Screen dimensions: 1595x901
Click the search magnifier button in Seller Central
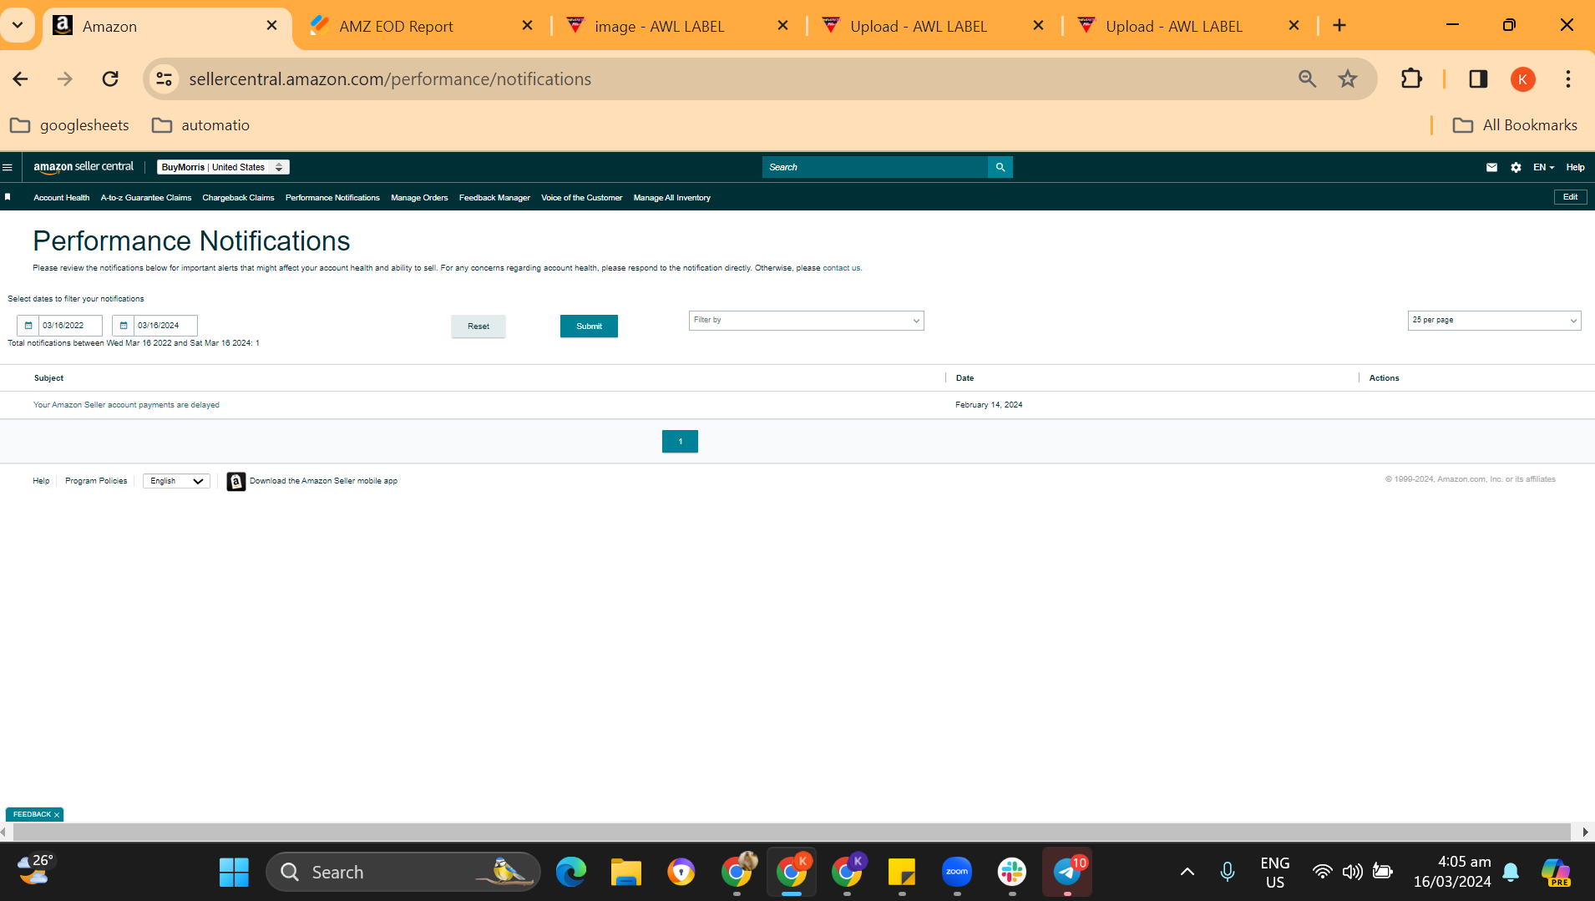coord(1000,167)
